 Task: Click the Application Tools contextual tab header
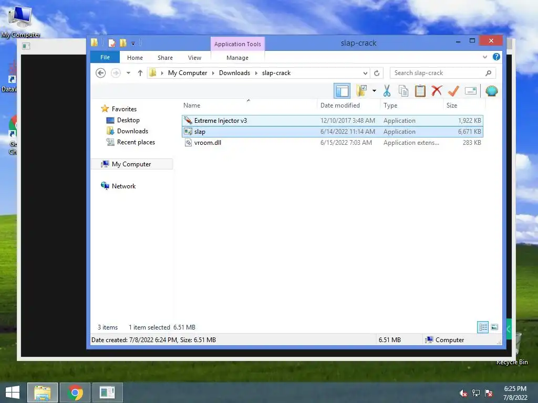click(237, 44)
